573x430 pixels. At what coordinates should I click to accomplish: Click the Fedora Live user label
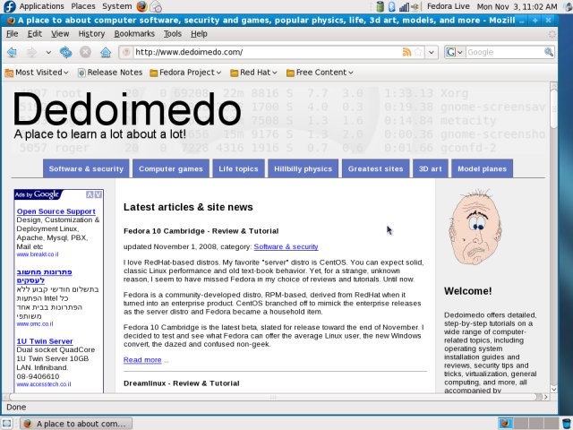point(448,6)
